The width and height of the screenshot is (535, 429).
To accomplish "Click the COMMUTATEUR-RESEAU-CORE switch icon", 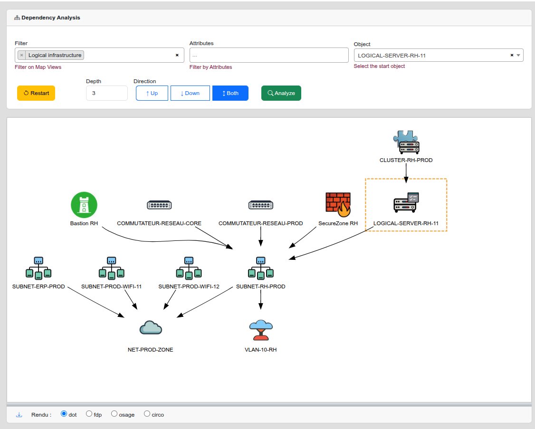I will click(x=159, y=205).
